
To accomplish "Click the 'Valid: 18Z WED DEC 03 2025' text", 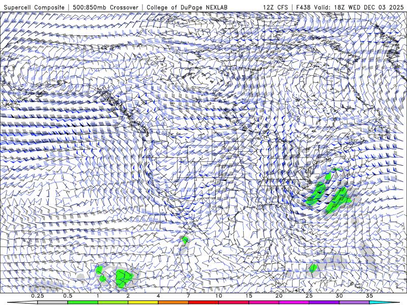I will pos(359,7).
